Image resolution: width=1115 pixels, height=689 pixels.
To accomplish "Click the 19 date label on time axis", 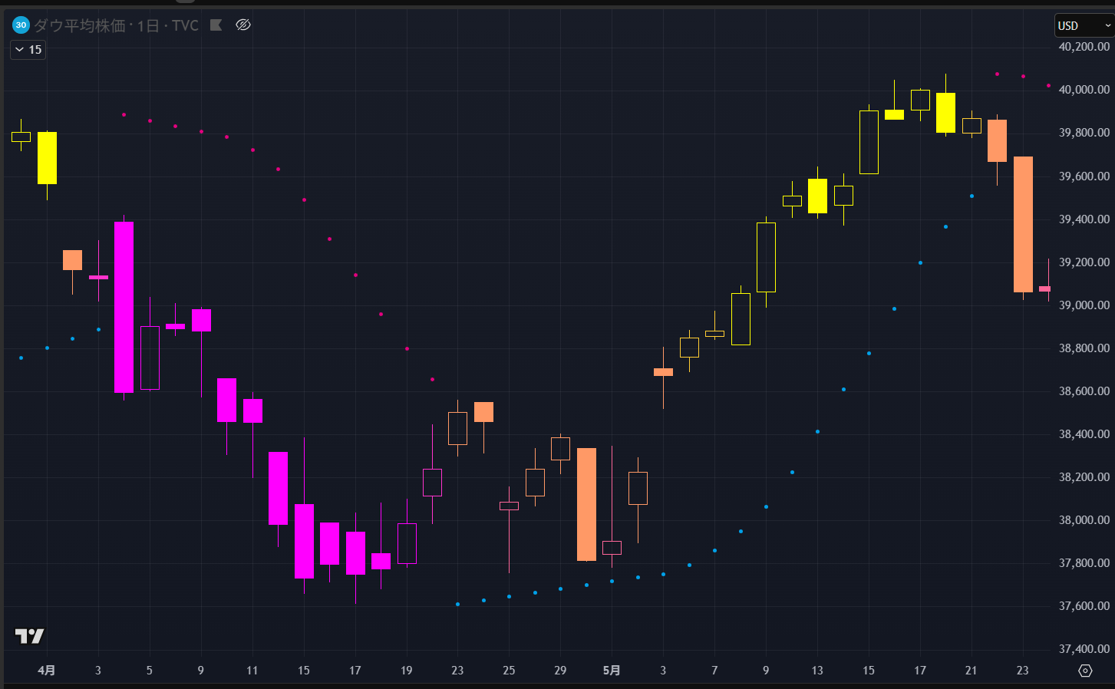I will click(x=407, y=671).
